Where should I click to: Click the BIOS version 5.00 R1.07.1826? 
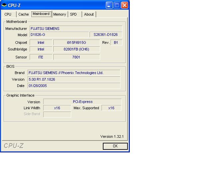74,79
